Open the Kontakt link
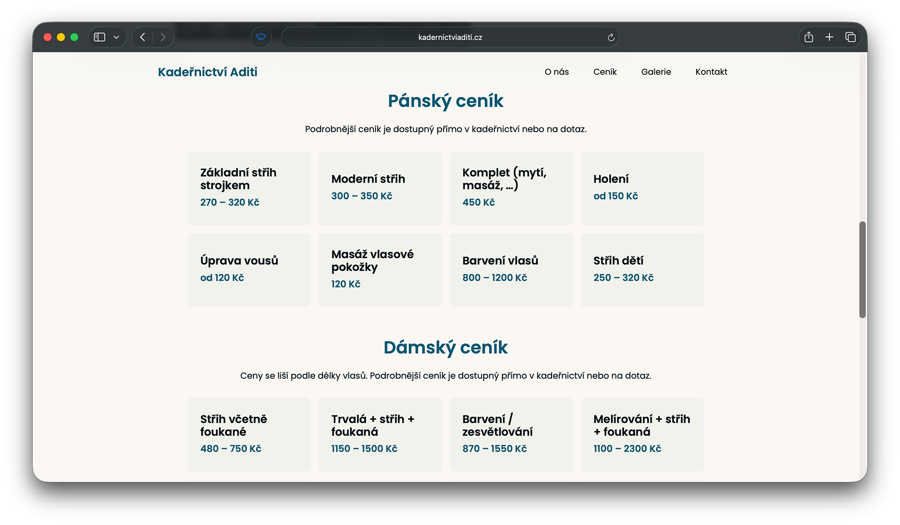The width and height of the screenshot is (900, 525). point(711,72)
